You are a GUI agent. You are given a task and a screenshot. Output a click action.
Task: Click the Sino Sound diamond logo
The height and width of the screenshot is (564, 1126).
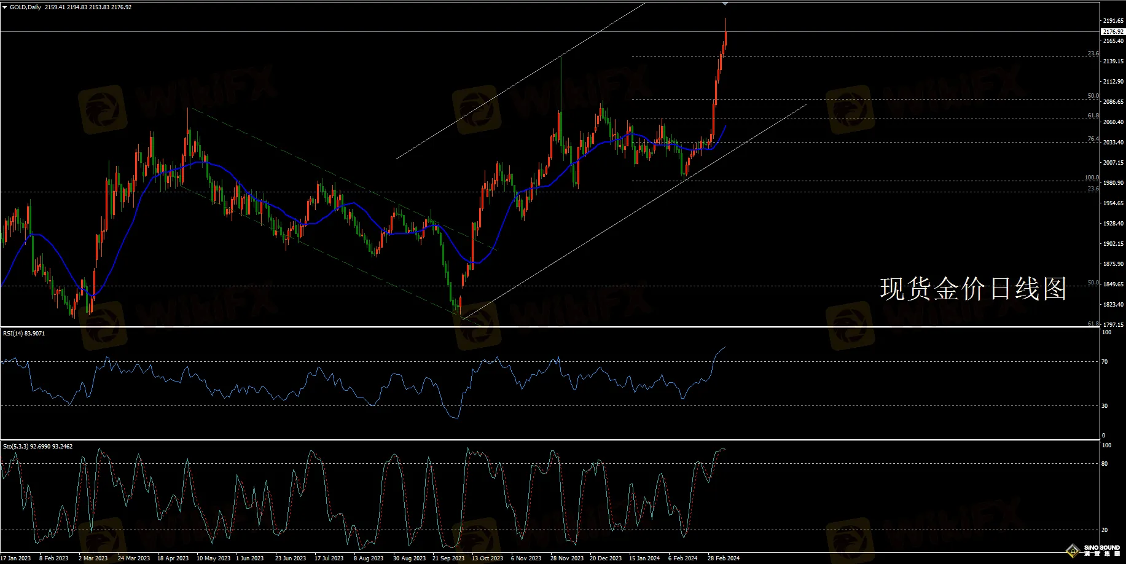[x=1074, y=550]
